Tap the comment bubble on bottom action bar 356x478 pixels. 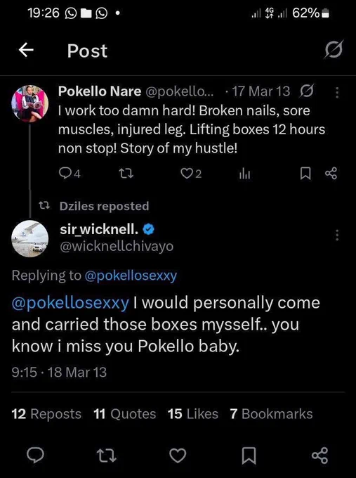click(35, 455)
